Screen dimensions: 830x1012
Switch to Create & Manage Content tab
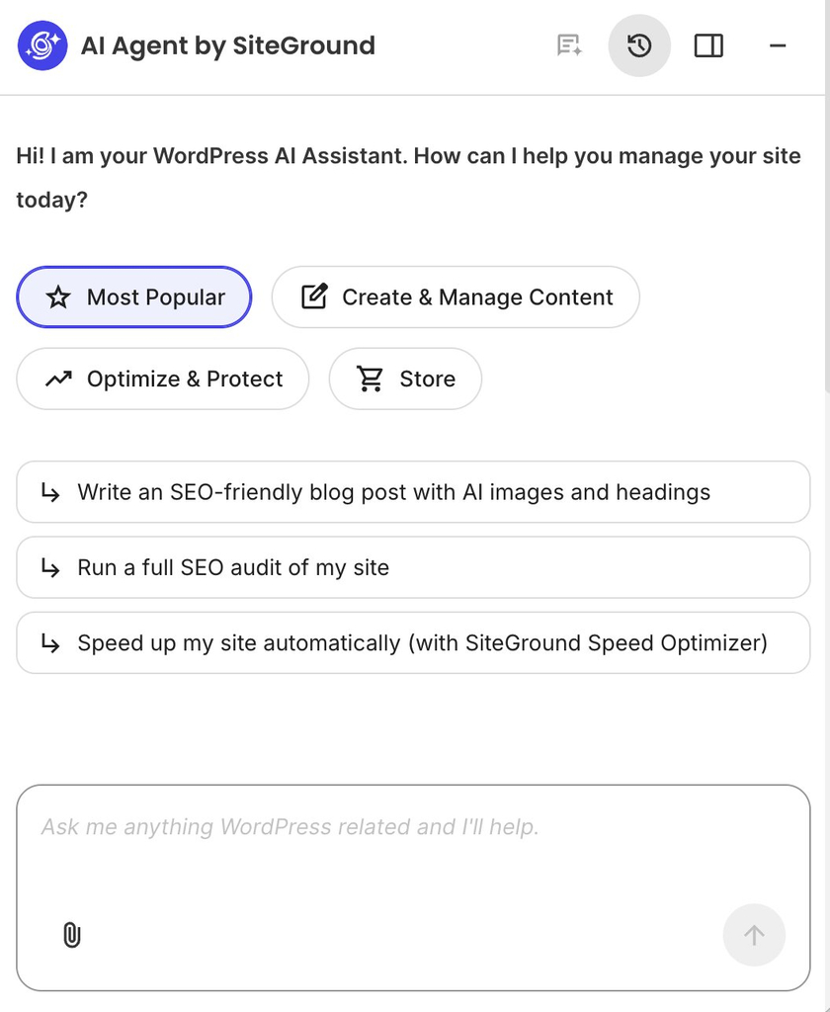tap(455, 296)
